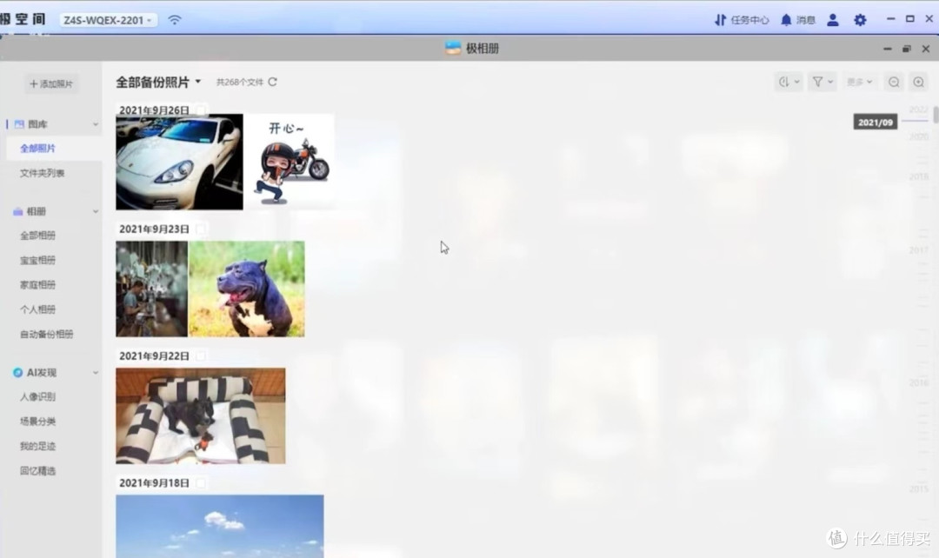Jump to 2022 on the timeline
Image resolution: width=939 pixels, height=558 pixels.
[x=918, y=110]
